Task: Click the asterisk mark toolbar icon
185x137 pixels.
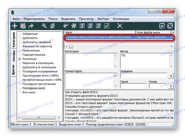Action: pos(74,26)
